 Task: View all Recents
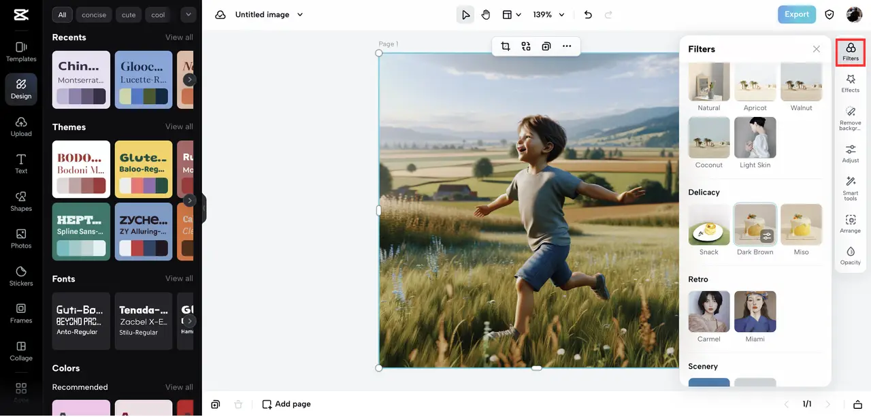point(179,37)
